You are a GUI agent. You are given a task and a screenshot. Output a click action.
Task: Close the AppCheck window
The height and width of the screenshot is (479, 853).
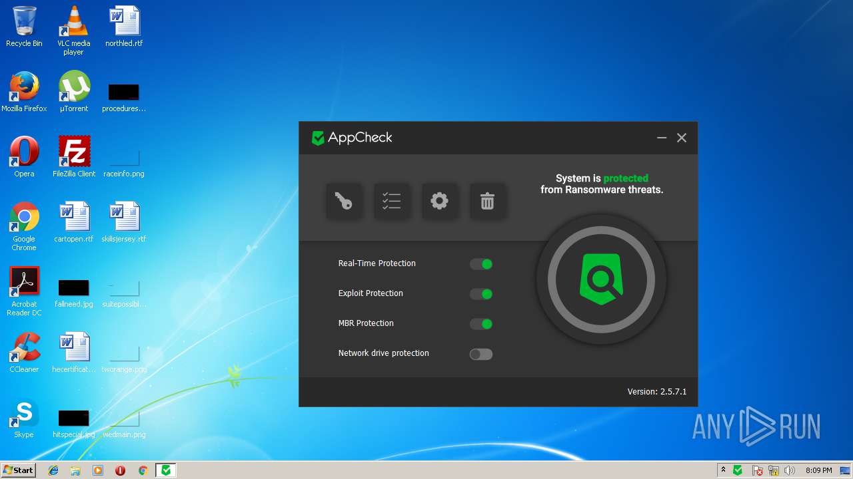(682, 138)
